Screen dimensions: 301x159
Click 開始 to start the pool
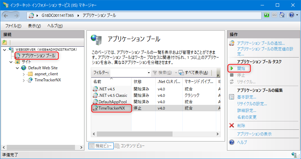pos(241,68)
